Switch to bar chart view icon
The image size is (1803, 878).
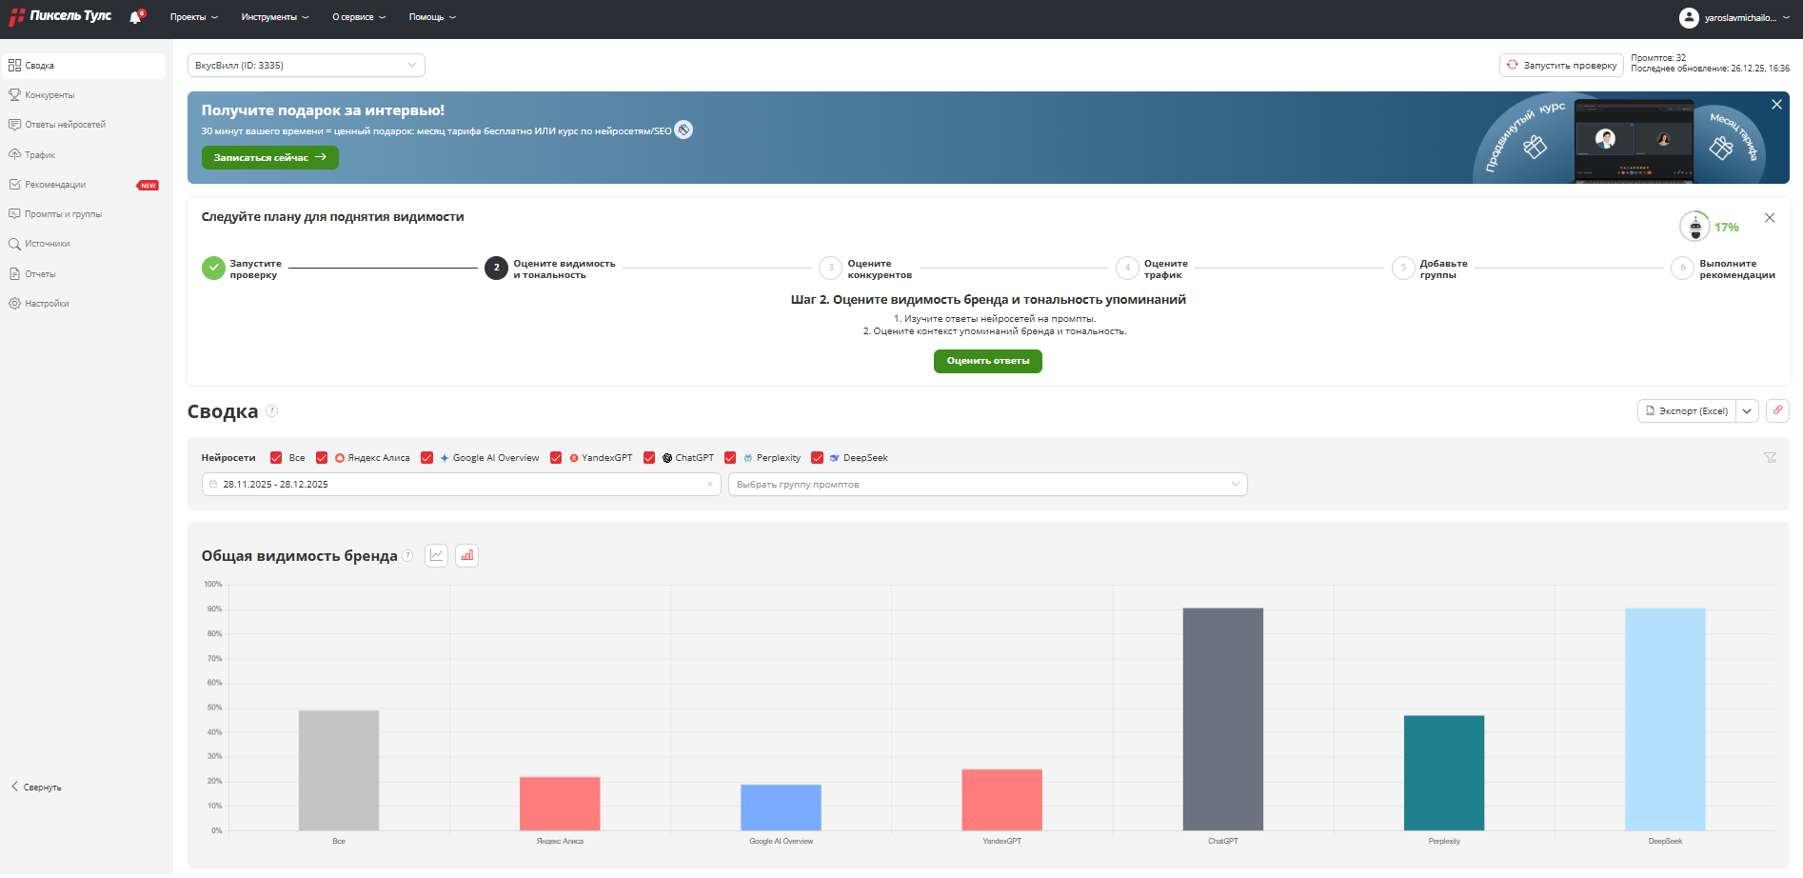pyautogui.click(x=466, y=556)
